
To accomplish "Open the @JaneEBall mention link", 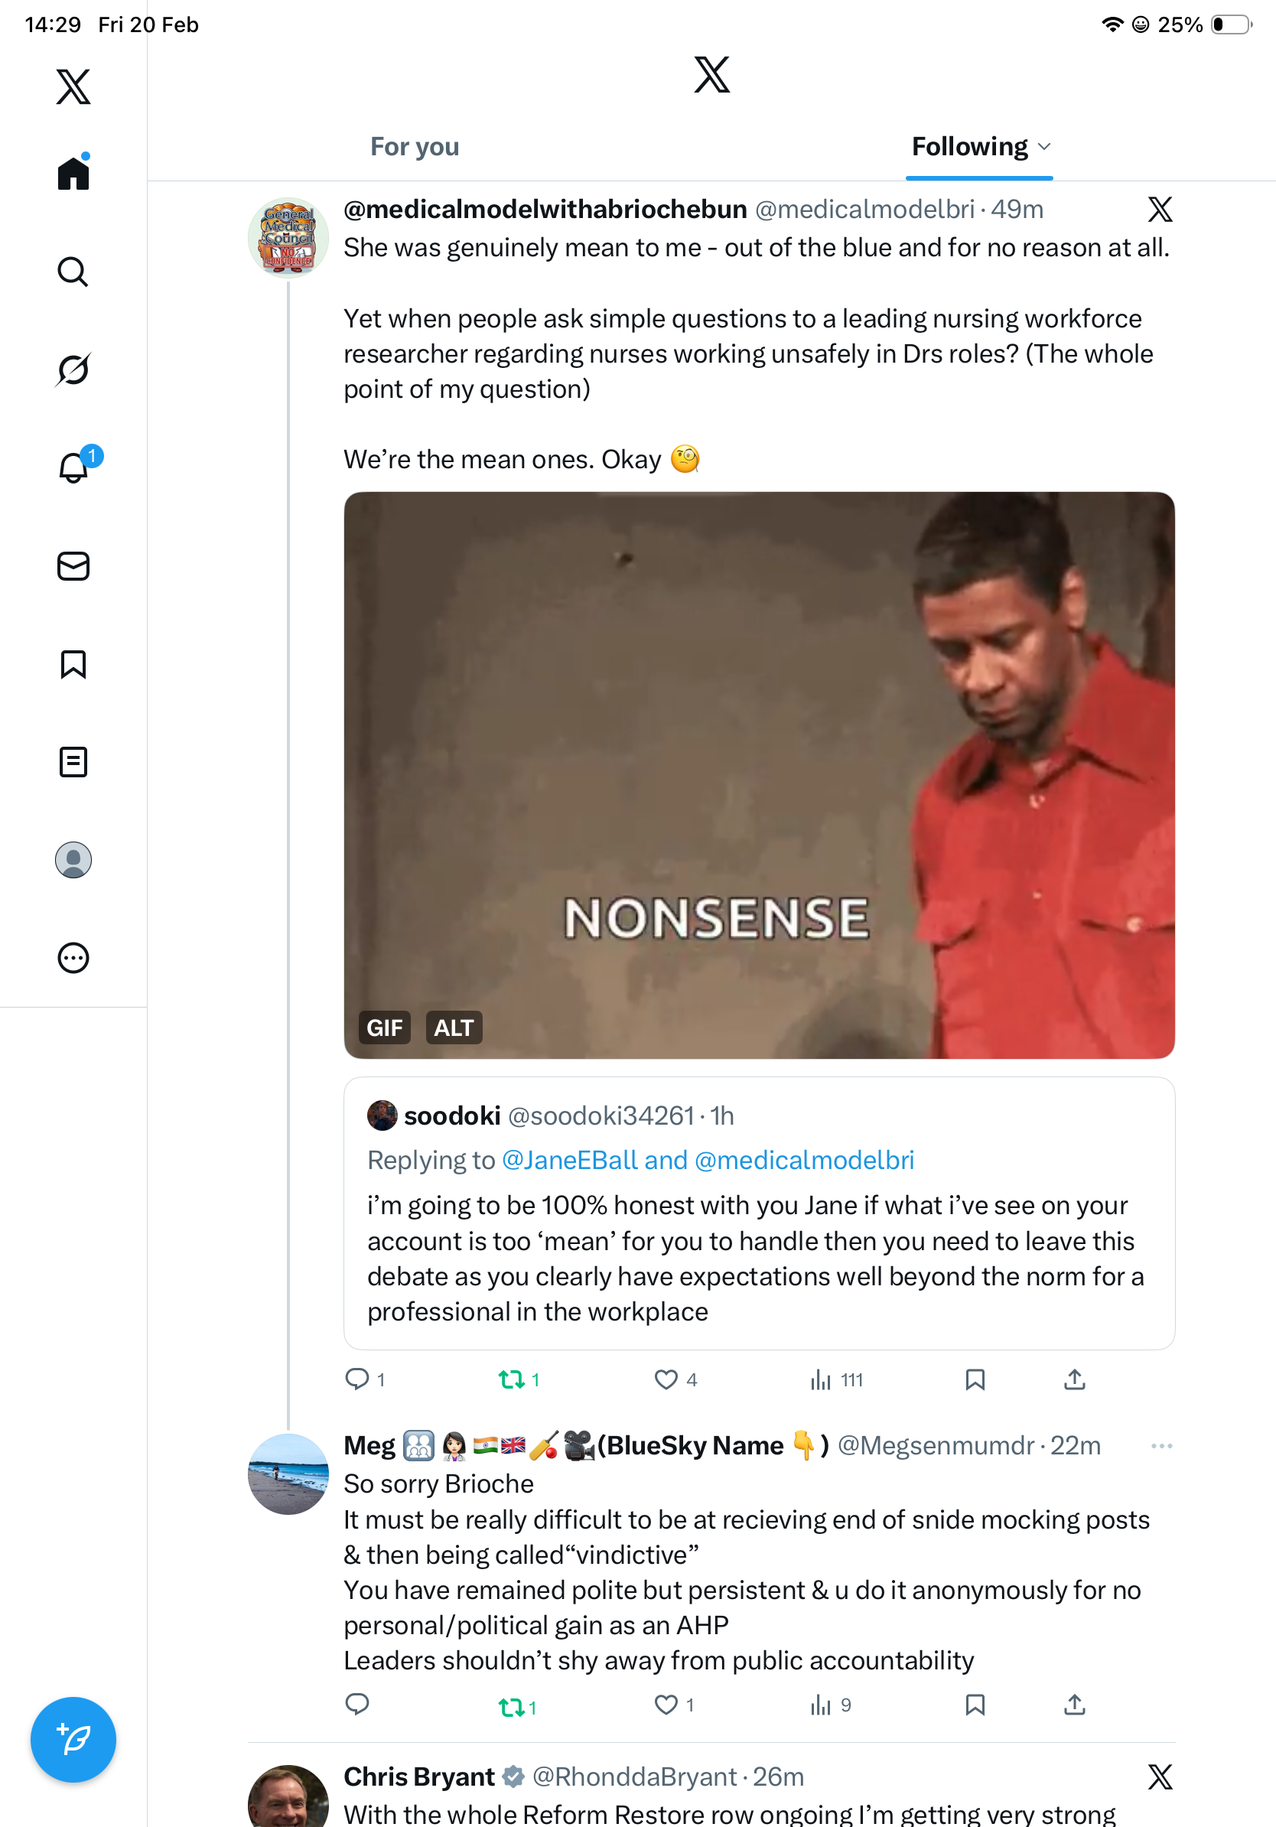I will 570,1161.
